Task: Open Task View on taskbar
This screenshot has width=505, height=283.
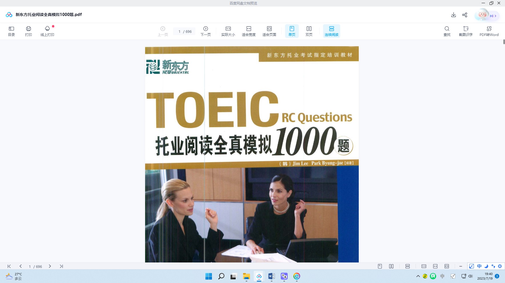Action: tap(234, 276)
